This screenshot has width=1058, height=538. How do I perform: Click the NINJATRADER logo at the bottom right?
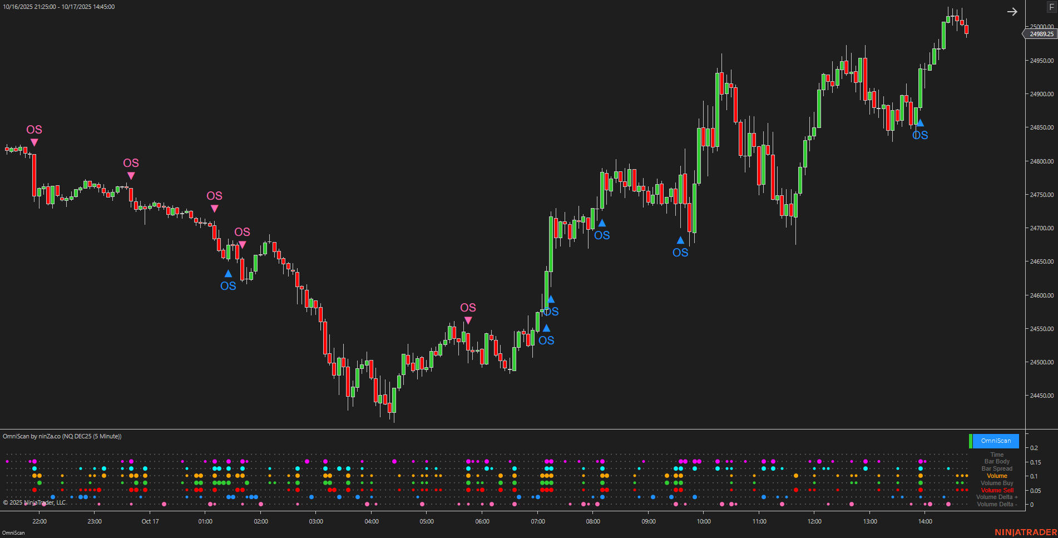1025,531
